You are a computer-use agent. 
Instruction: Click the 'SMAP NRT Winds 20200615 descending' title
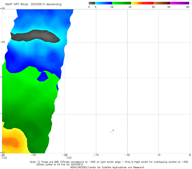[33, 4]
